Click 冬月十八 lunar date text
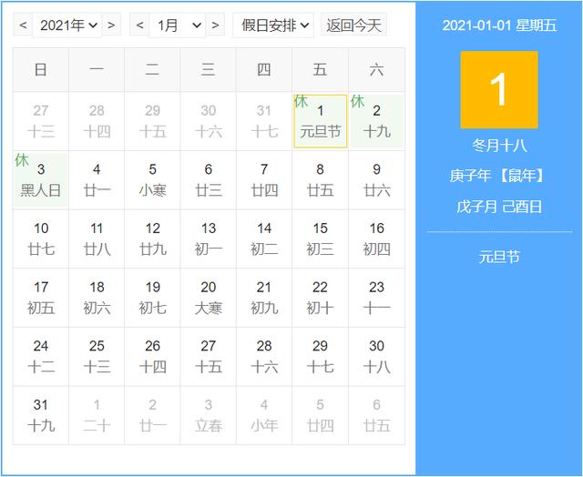 pyautogui.click(x=499, y=146)
